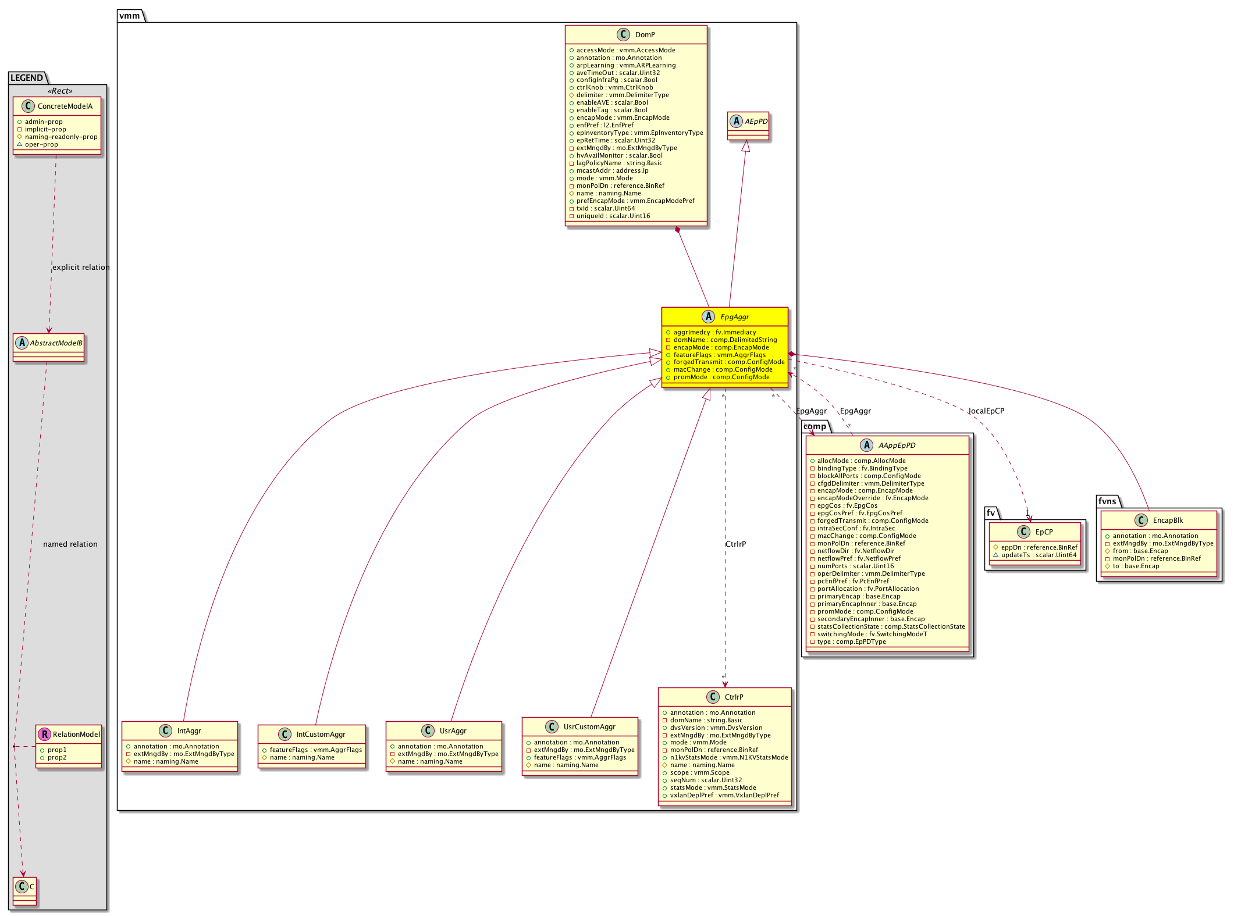Click the UsrCustomAggr class title
Viewport: 1234px width, 916px height.
589,727
